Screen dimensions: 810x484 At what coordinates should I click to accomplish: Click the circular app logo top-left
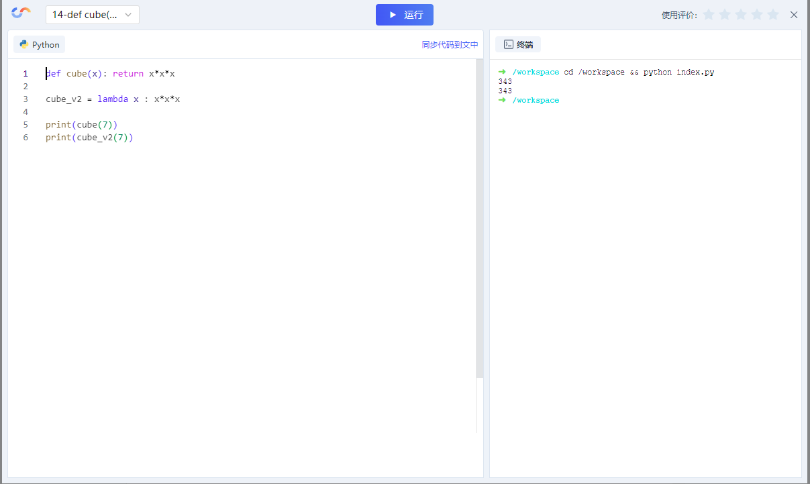tap(20, 13)
